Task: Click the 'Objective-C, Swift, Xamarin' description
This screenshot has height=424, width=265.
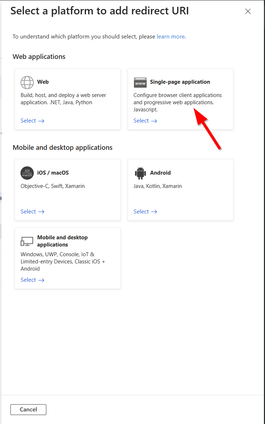Action: tap(53, 186)
